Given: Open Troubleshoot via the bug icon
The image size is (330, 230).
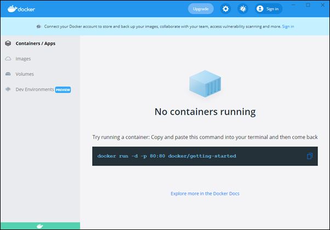Looking at the screenshot, I should [x=243, y=9].
